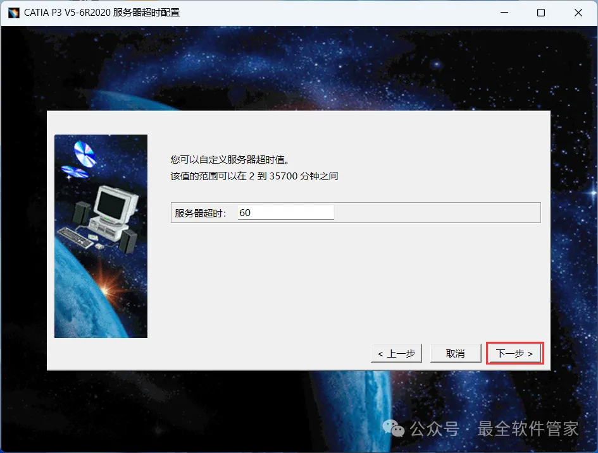Click the CATIA icon in title bar
This screenshot has width=598, height=453.
[x=14, y=13]
